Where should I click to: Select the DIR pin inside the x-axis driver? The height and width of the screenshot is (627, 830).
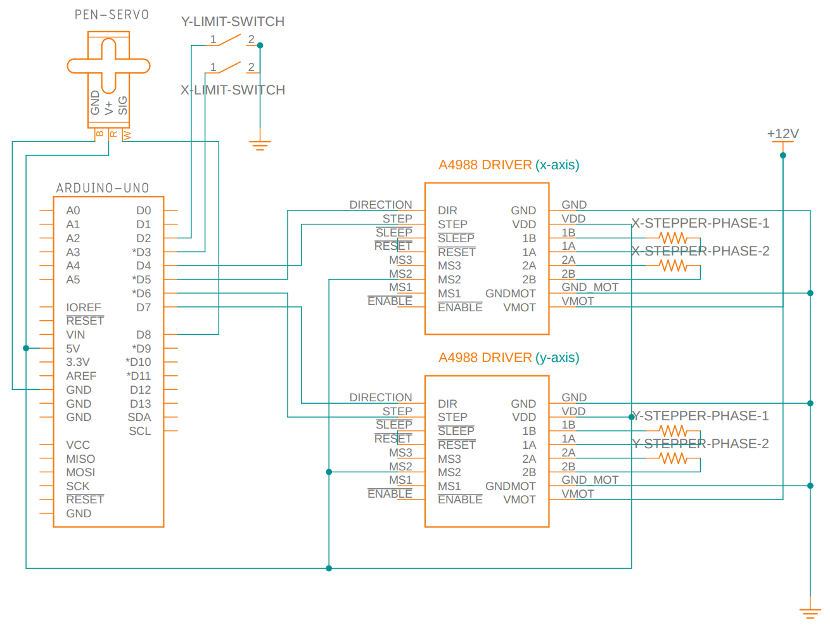click(x=447, y=210)
